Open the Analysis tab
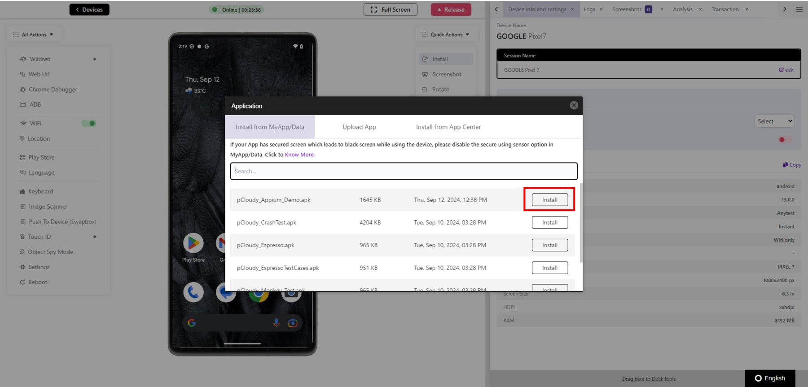The height and width of the screenshot is (387, 808). coord(682,9)
